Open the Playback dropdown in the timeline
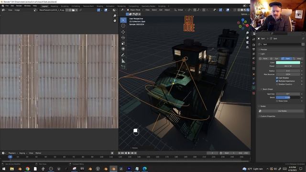The width and height of the screenshot is (306, 172). (13, 153)
